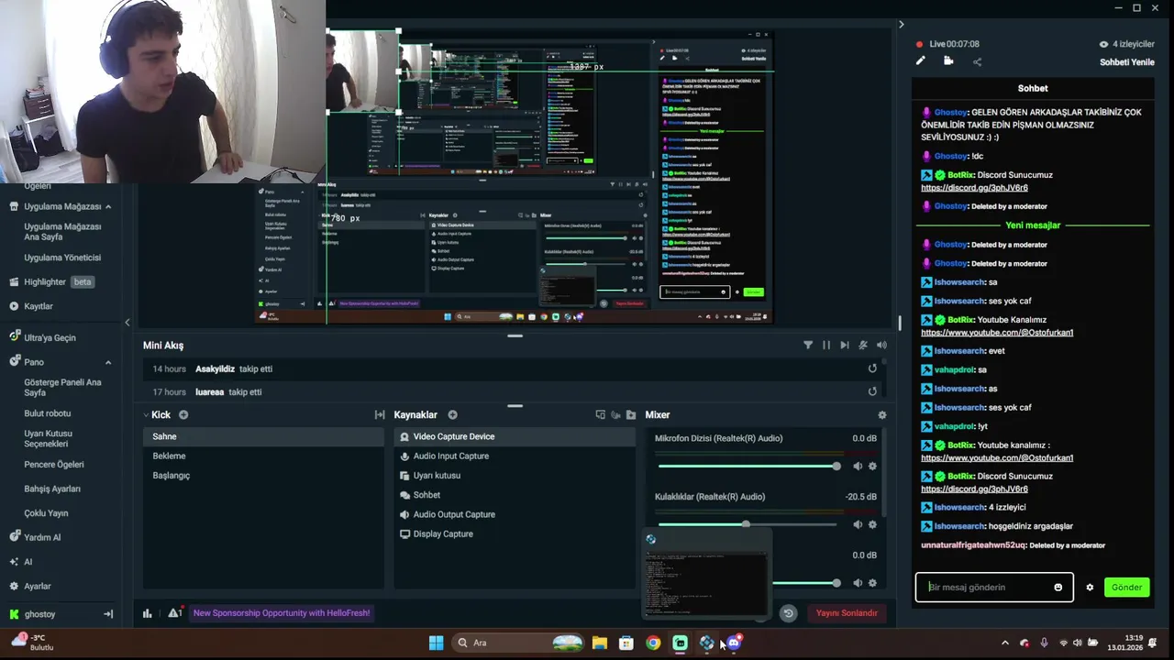The image size is (1174, 660).
Task: Select Video Capture Device source
Action: coord(515,436)
